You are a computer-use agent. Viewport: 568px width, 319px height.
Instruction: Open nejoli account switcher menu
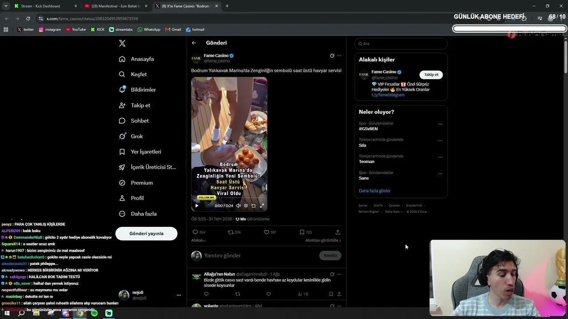click(179, 295)
